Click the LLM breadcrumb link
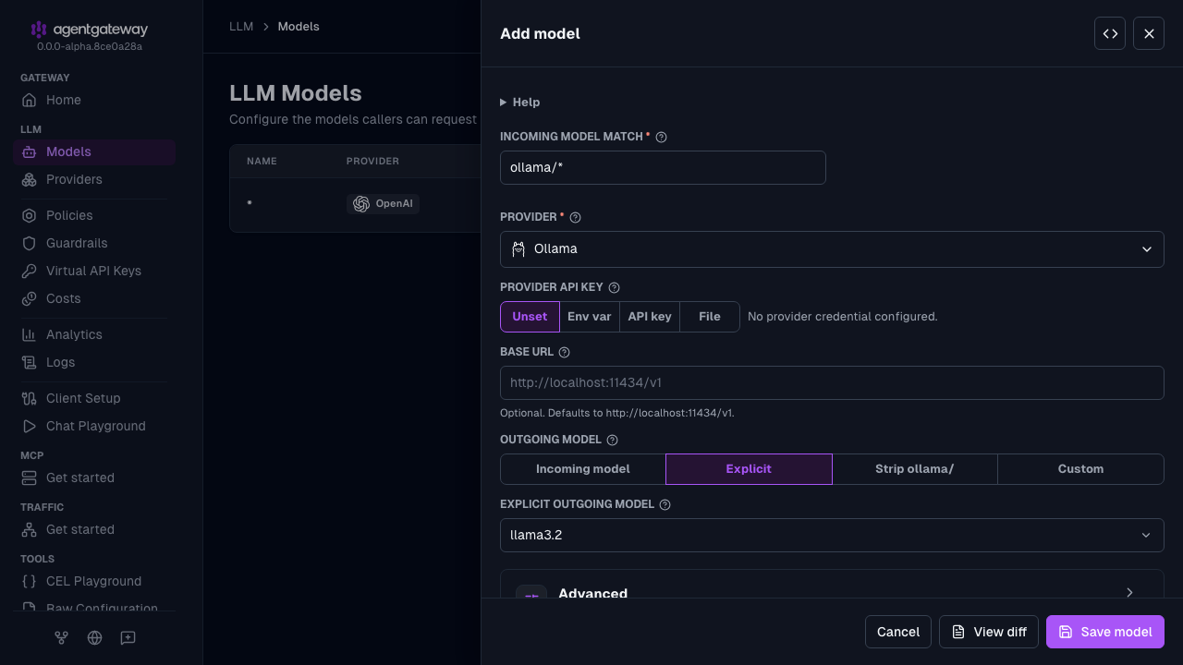 [241, 27]
